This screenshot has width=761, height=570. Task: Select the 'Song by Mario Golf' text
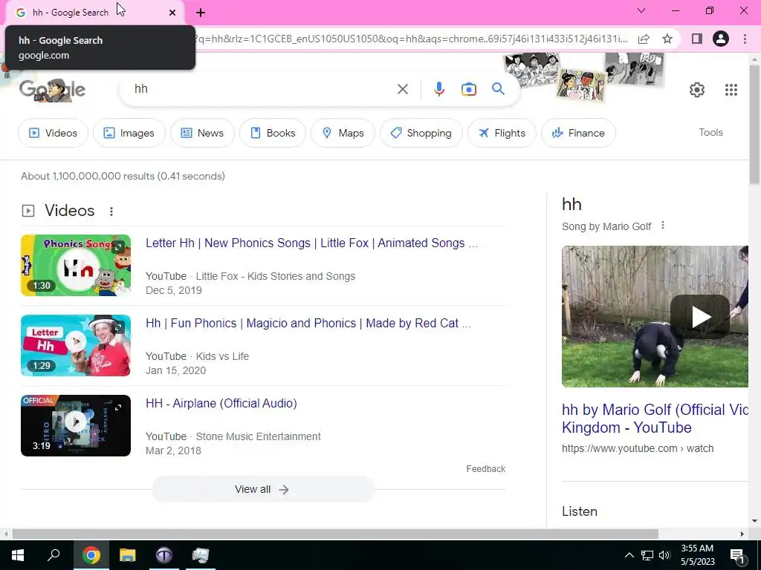click(x=606, y=227)
